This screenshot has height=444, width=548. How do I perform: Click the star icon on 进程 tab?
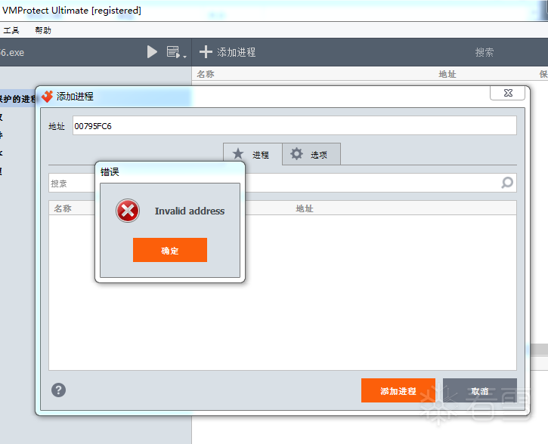click(238, 153)
